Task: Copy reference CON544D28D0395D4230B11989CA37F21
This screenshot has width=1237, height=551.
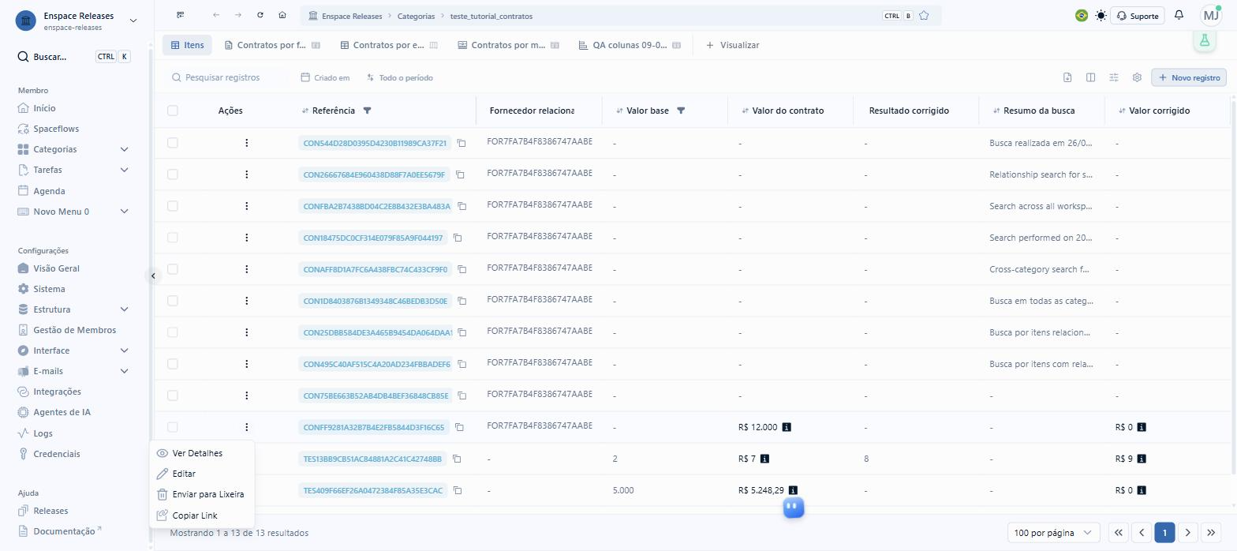Action: pyautogui.click(x=462, y=143)
